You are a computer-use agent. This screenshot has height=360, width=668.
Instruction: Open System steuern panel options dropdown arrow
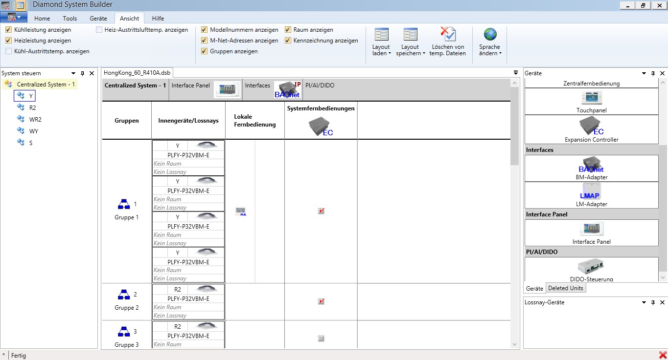pyautogui.click(x=73, y=73)
